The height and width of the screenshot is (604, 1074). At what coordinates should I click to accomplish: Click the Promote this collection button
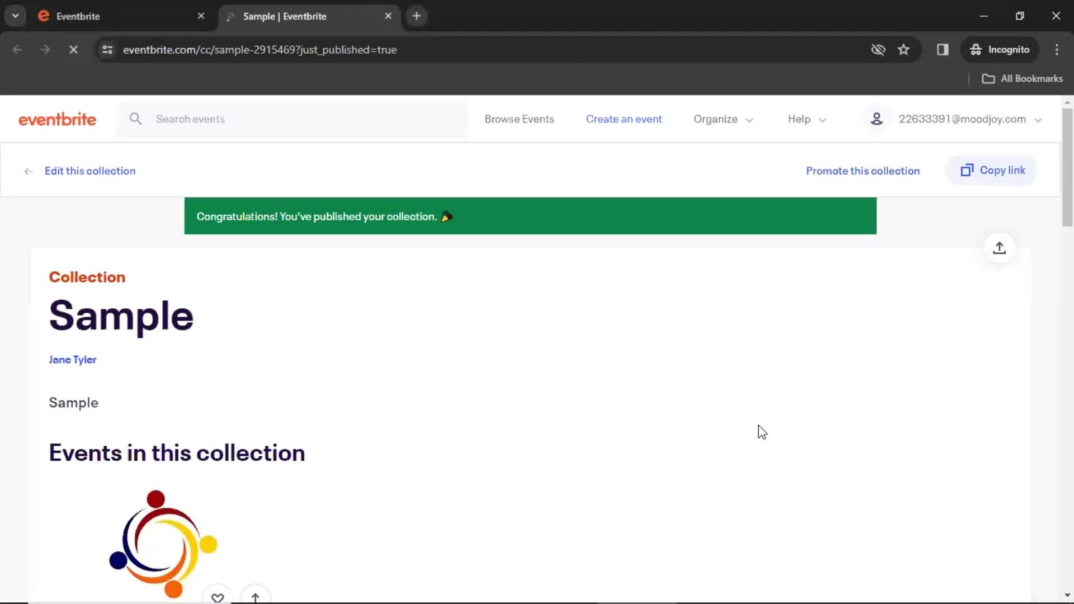tap(863, 171)
